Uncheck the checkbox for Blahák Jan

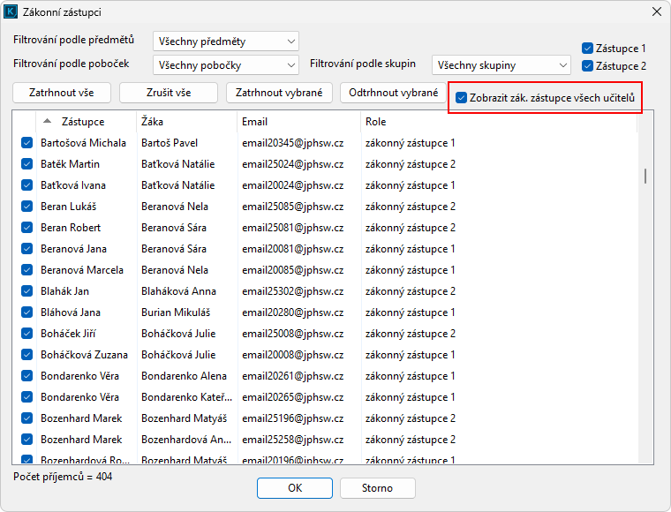[x=26, y=291]
